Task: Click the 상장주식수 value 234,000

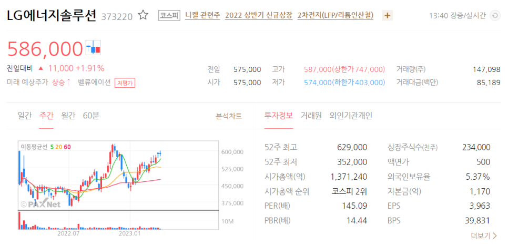Action: (x=476, y=148)
